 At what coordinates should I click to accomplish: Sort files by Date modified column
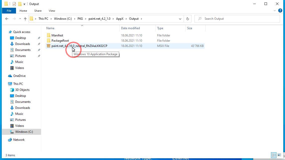130,28
